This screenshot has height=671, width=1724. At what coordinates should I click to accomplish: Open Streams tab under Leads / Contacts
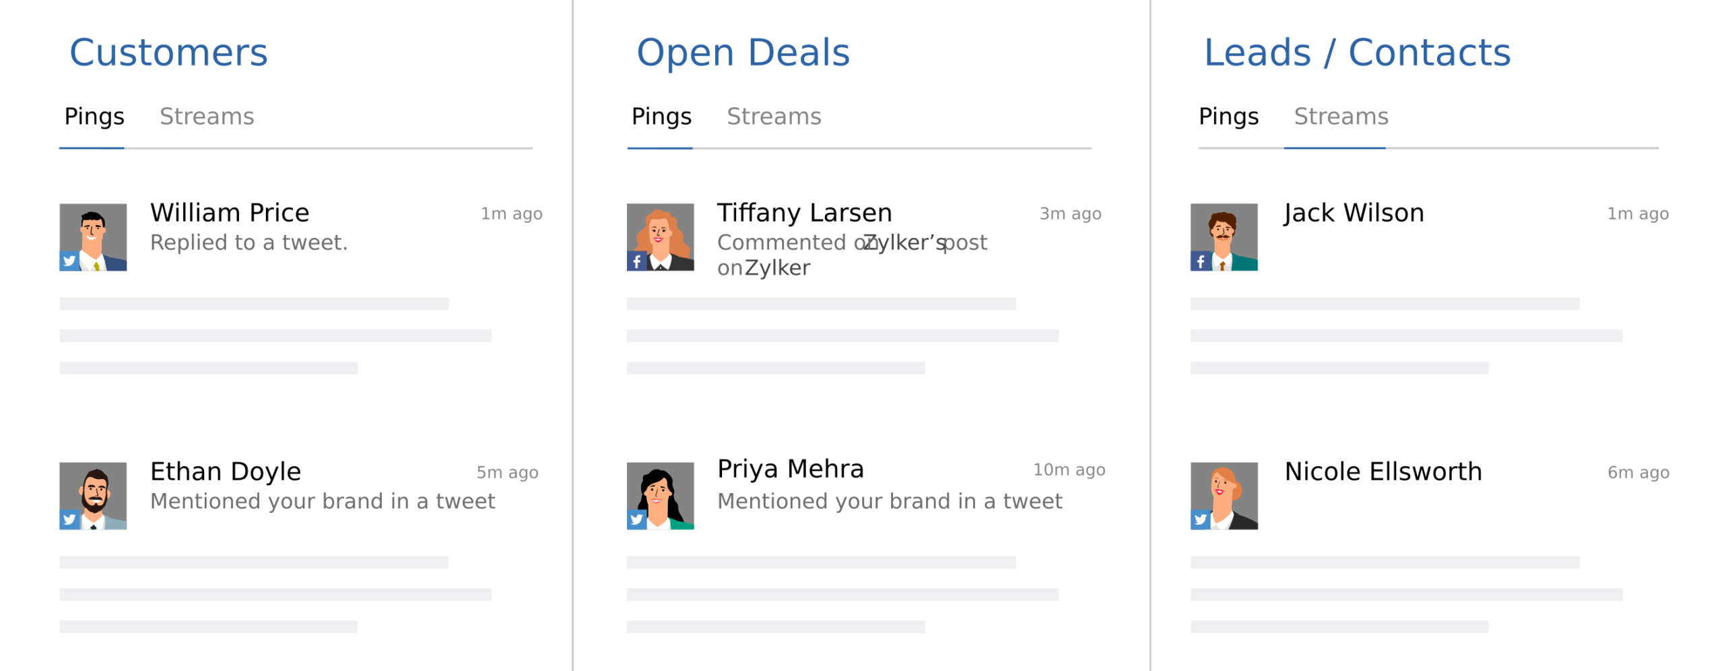pyautogui.click(x=1341, y=117)
